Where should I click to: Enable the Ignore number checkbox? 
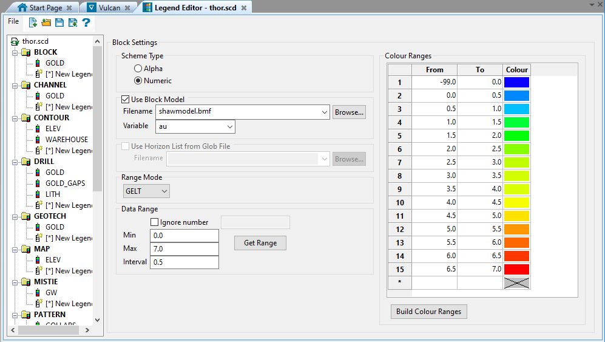[x=154, y=222]
